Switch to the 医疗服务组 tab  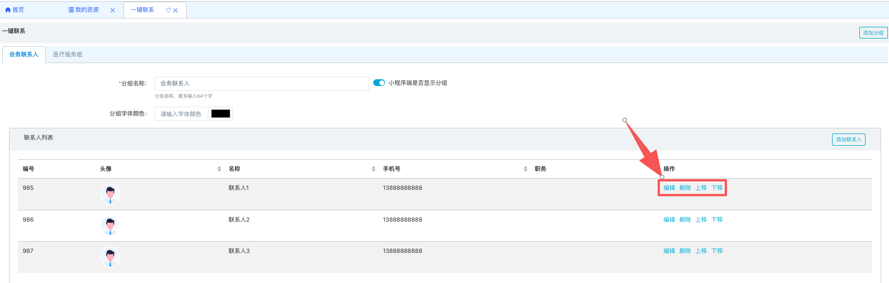68,55
